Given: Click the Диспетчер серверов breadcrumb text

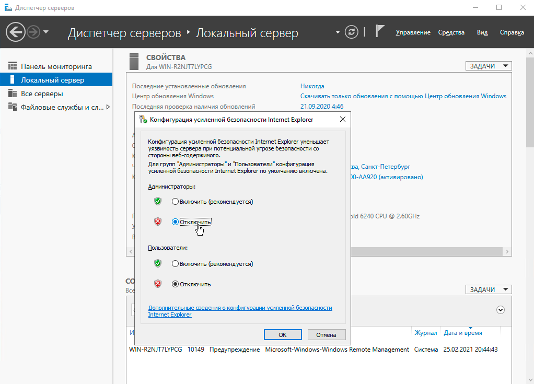Looking at the screenshot, I should click(124, 33).
